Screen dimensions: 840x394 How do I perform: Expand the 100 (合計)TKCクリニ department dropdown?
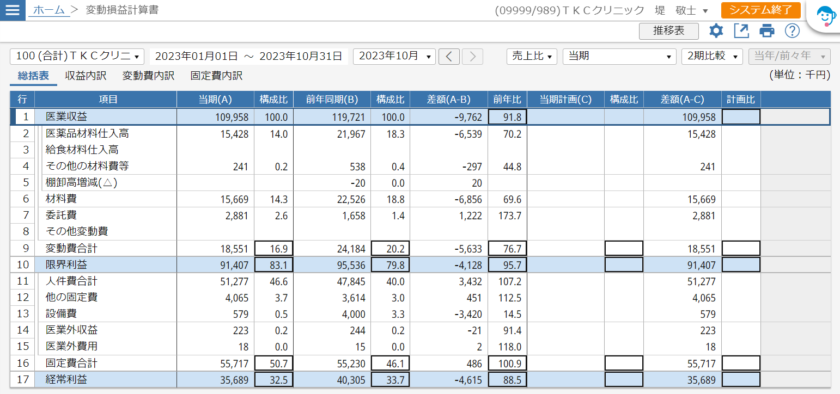pyautogui.click(x=77, y=56)
